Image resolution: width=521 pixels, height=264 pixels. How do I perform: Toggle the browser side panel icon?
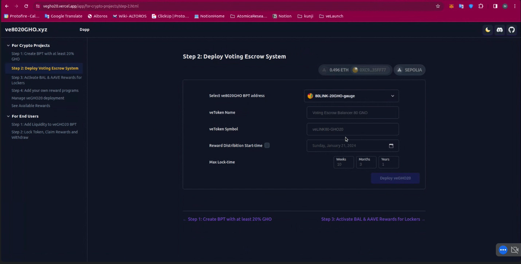495,6
